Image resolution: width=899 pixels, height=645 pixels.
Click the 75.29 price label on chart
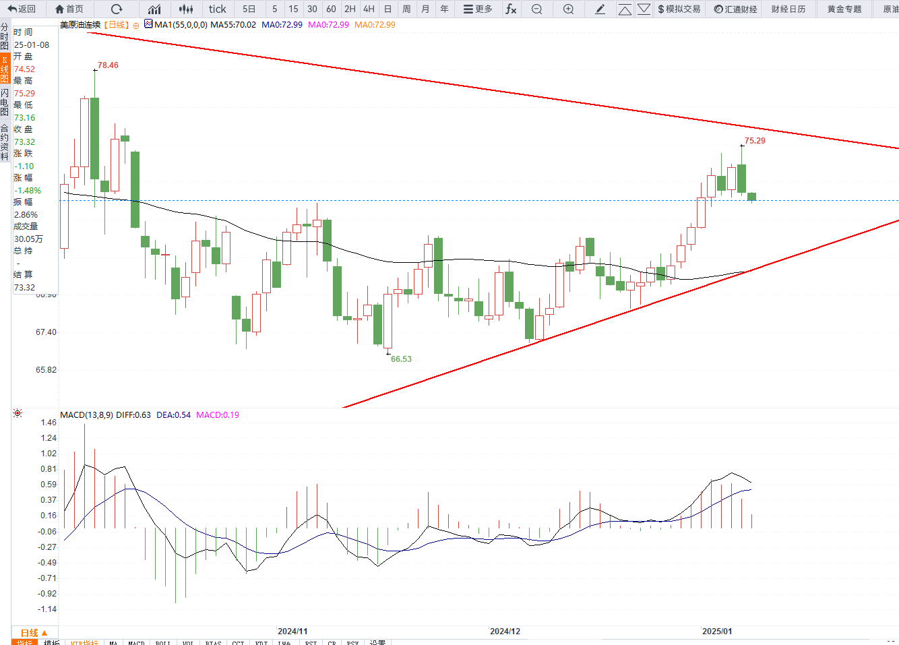(755, 141)
